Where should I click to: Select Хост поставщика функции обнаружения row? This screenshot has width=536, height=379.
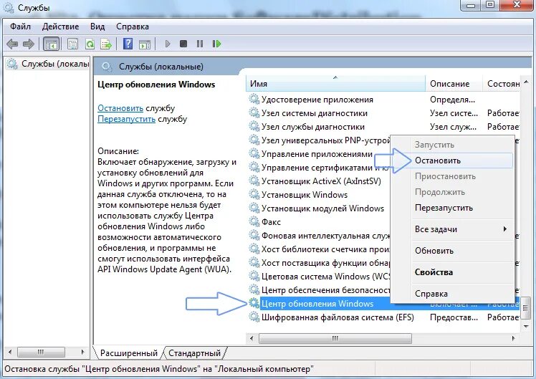click(320, 263)
